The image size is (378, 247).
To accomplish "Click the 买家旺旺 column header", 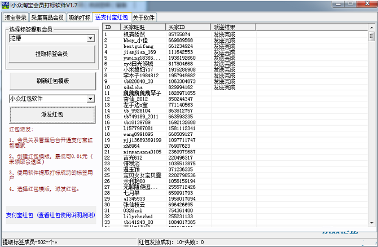I will point(143,27).
